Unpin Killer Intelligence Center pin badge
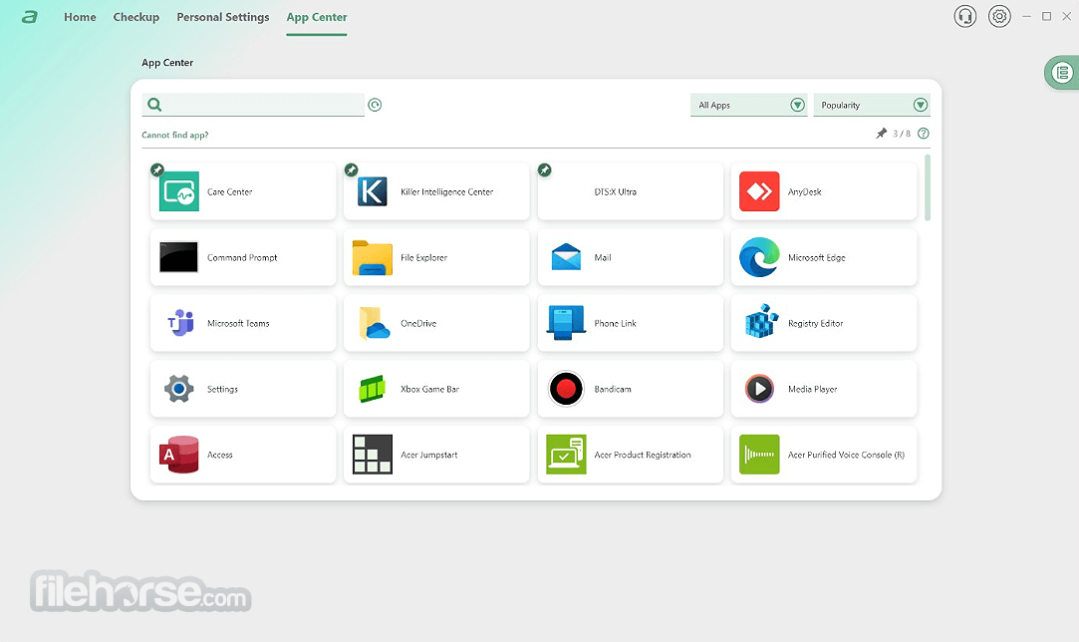The width and height of the screenshot is (1079, 642). [x=351, y=169]
